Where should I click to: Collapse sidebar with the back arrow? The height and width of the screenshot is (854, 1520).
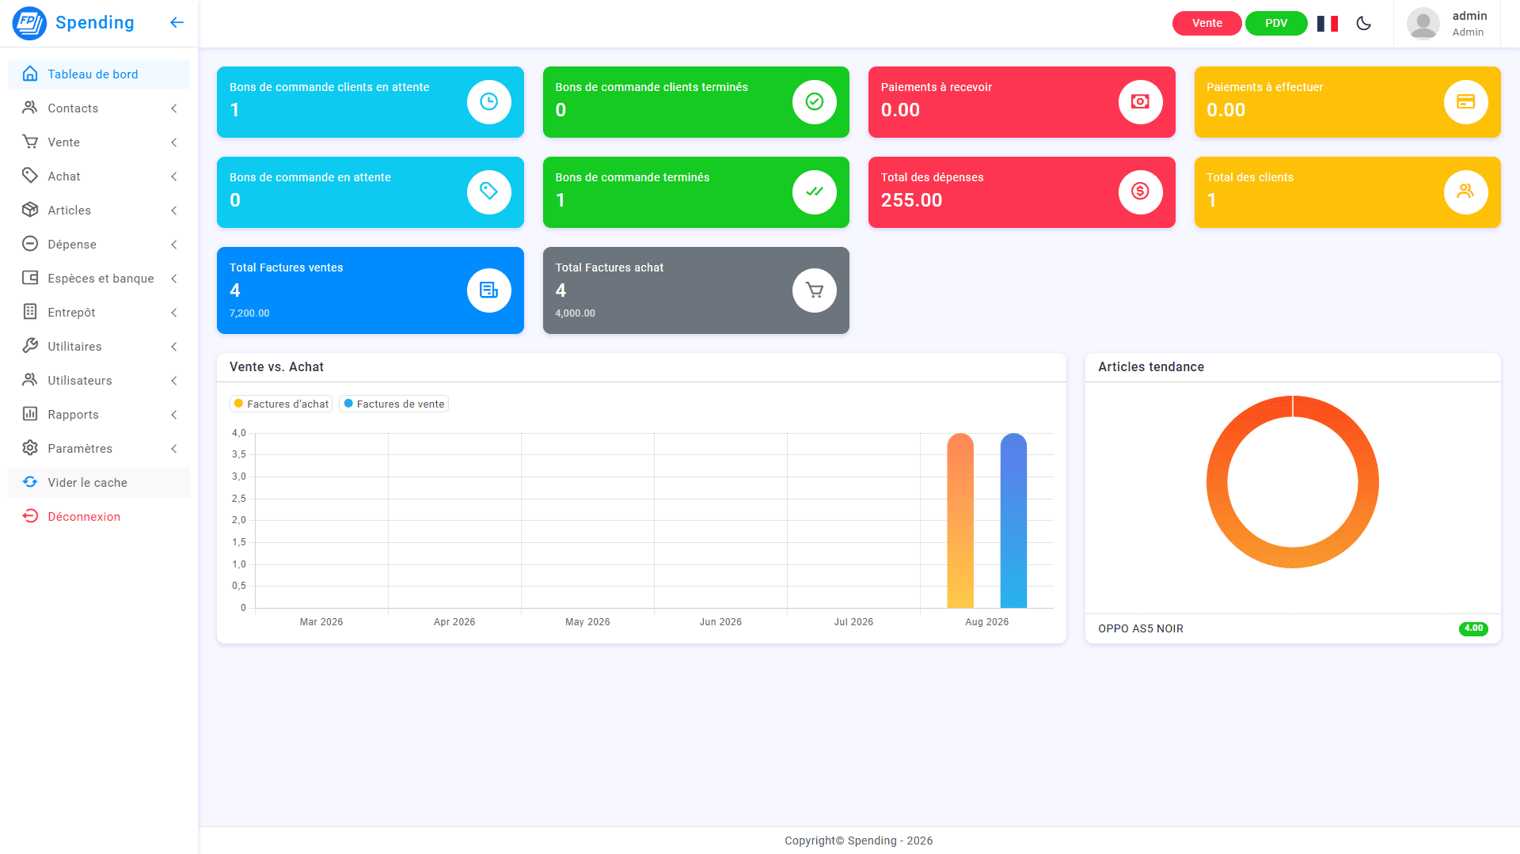(177, 23)
